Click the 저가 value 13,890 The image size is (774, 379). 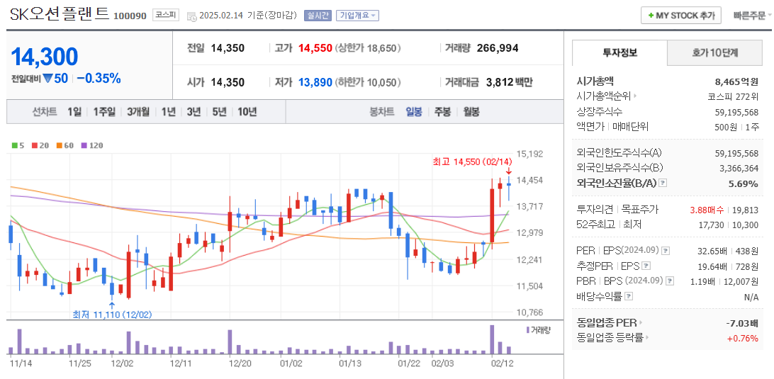click(x=315, y=82)
